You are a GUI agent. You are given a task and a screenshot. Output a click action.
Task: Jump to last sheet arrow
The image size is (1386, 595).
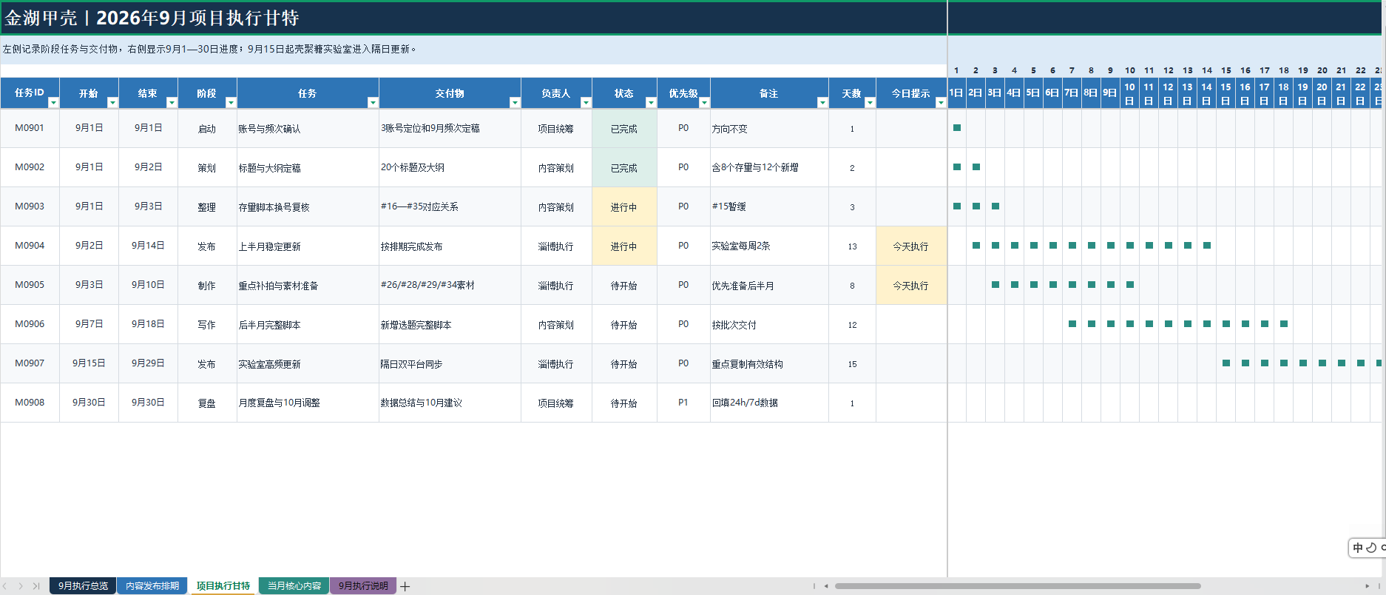pos(36,586)
